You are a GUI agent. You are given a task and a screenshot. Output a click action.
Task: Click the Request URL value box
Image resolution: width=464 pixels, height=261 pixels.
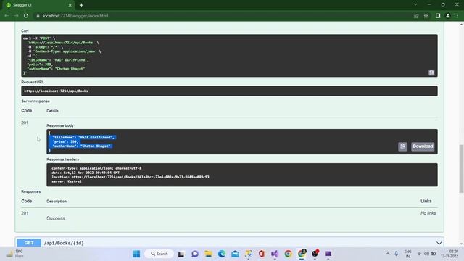(x=229, y=91)
